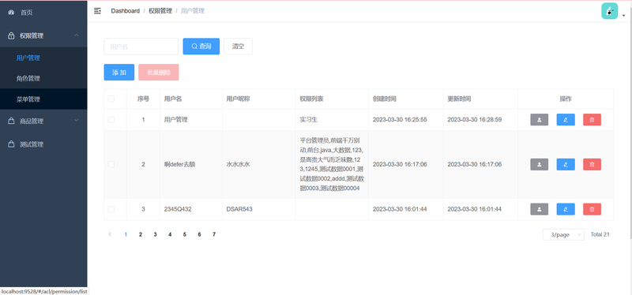Go to page 4 in pagination
The width and height of the screenshot is (632, 295).
(x=170, y=234)
